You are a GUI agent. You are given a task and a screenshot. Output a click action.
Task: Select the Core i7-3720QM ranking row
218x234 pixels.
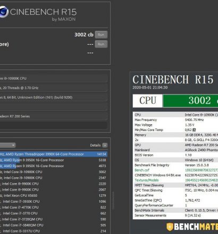pos(54,219)
